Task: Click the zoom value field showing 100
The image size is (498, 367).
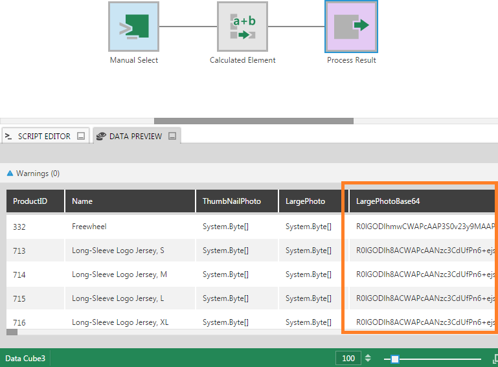Action: pos(348,359)
